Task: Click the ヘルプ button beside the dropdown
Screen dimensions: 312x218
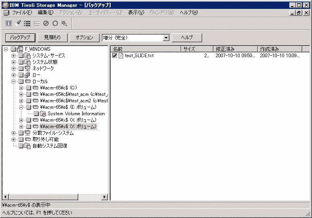Action: pyautogui.click(x=187, y=37)
